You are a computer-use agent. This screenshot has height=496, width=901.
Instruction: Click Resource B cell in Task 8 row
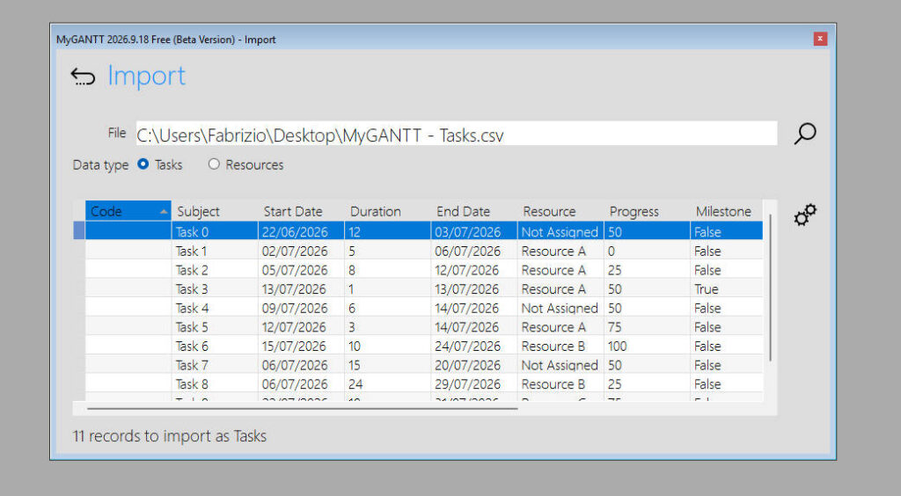[560, 383]
